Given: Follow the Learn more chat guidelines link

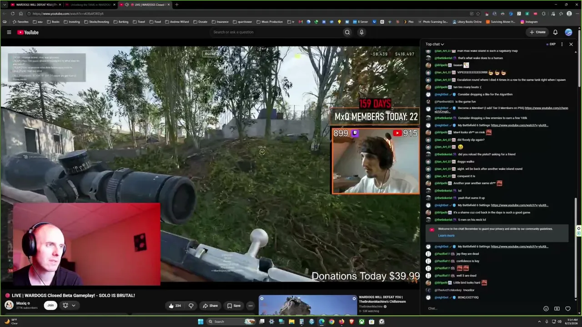Looking at the screenshot, I should click(446, 235).
